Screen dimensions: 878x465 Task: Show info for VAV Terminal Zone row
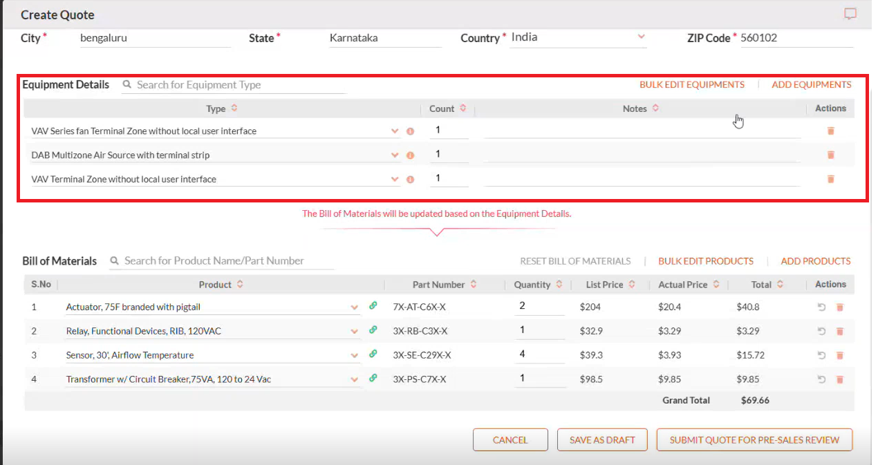410,180
